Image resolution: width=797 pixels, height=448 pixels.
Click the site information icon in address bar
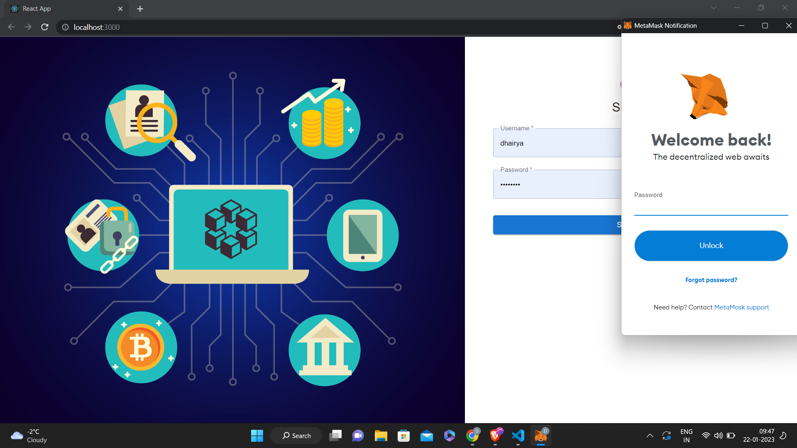65,27
